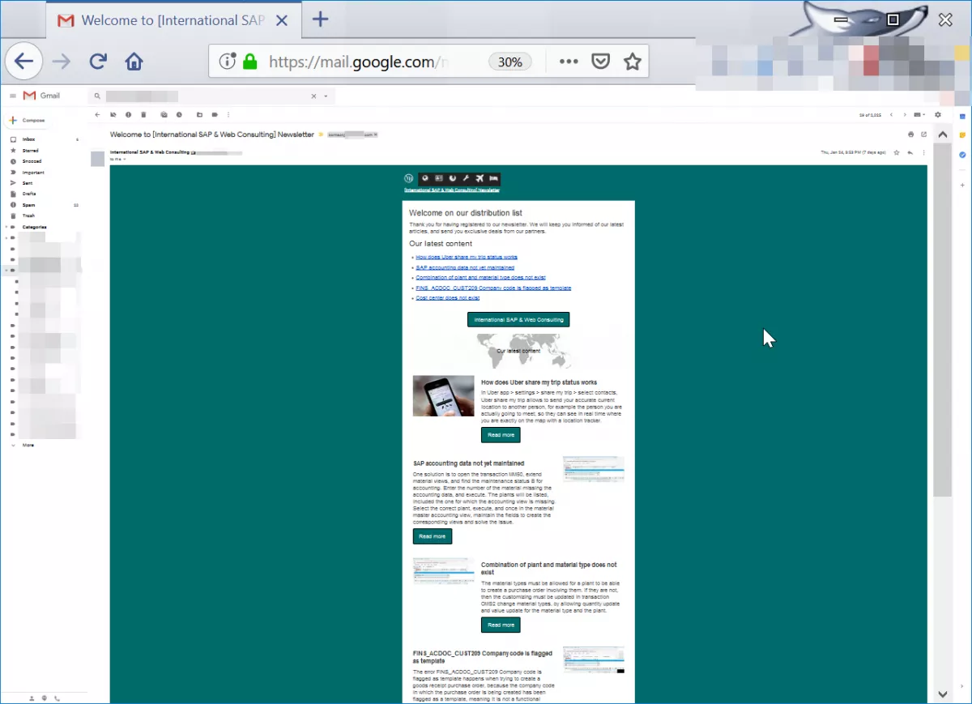This screenshot has width=972, height=704.
Task: Open link 'How does Uber share my trip status works'
Action: click(x=467, y=257)
